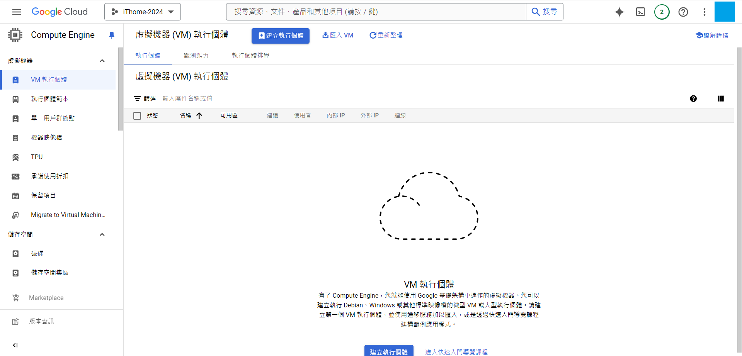Open TPU in the sidebar
Image resolution: width=742 pixels, height=356 pixels.
point(58,157)
